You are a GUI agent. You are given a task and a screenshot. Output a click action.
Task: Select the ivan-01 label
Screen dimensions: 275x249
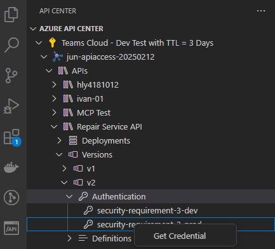point(90,99)
